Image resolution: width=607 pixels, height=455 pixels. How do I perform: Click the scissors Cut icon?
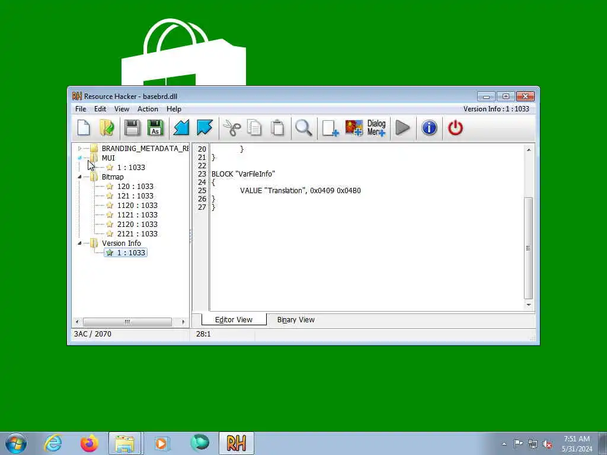click(x=232, y=128)
